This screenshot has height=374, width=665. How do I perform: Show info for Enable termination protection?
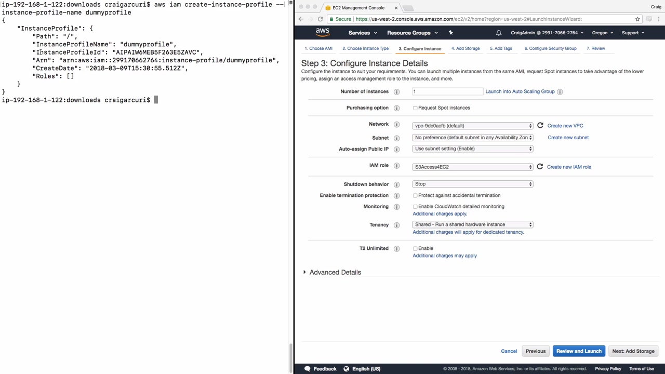[396, 196]
